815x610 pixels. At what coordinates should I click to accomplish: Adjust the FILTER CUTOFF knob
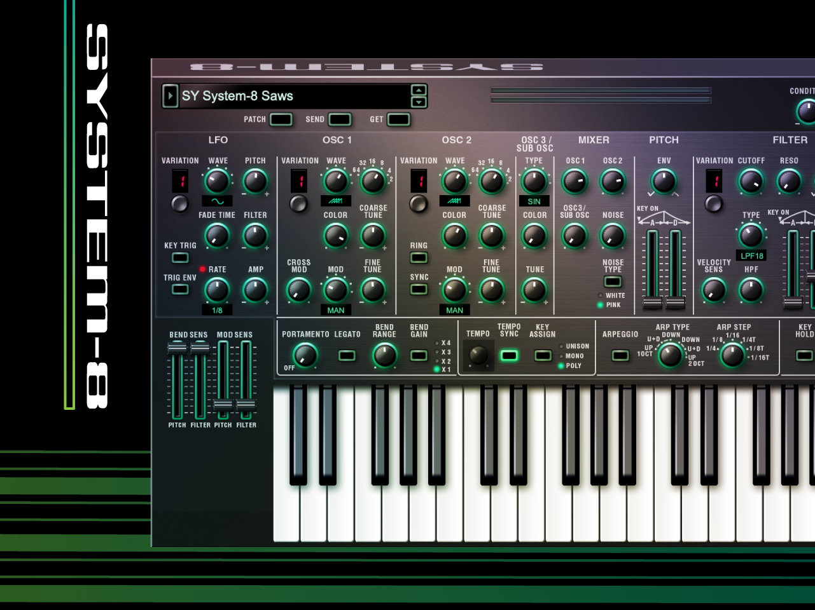(751, 182)
